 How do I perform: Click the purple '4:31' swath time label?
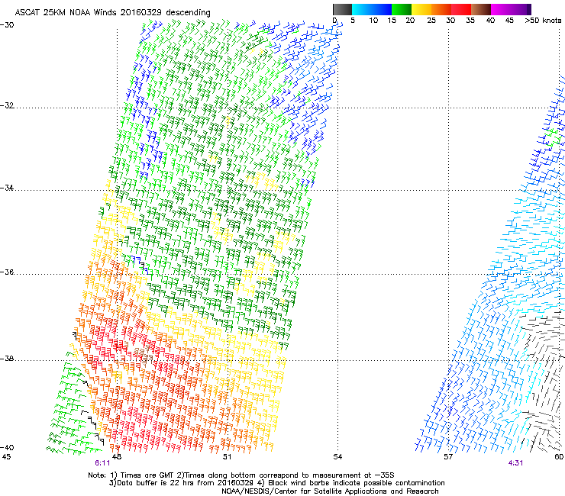[x=515, y=463]
